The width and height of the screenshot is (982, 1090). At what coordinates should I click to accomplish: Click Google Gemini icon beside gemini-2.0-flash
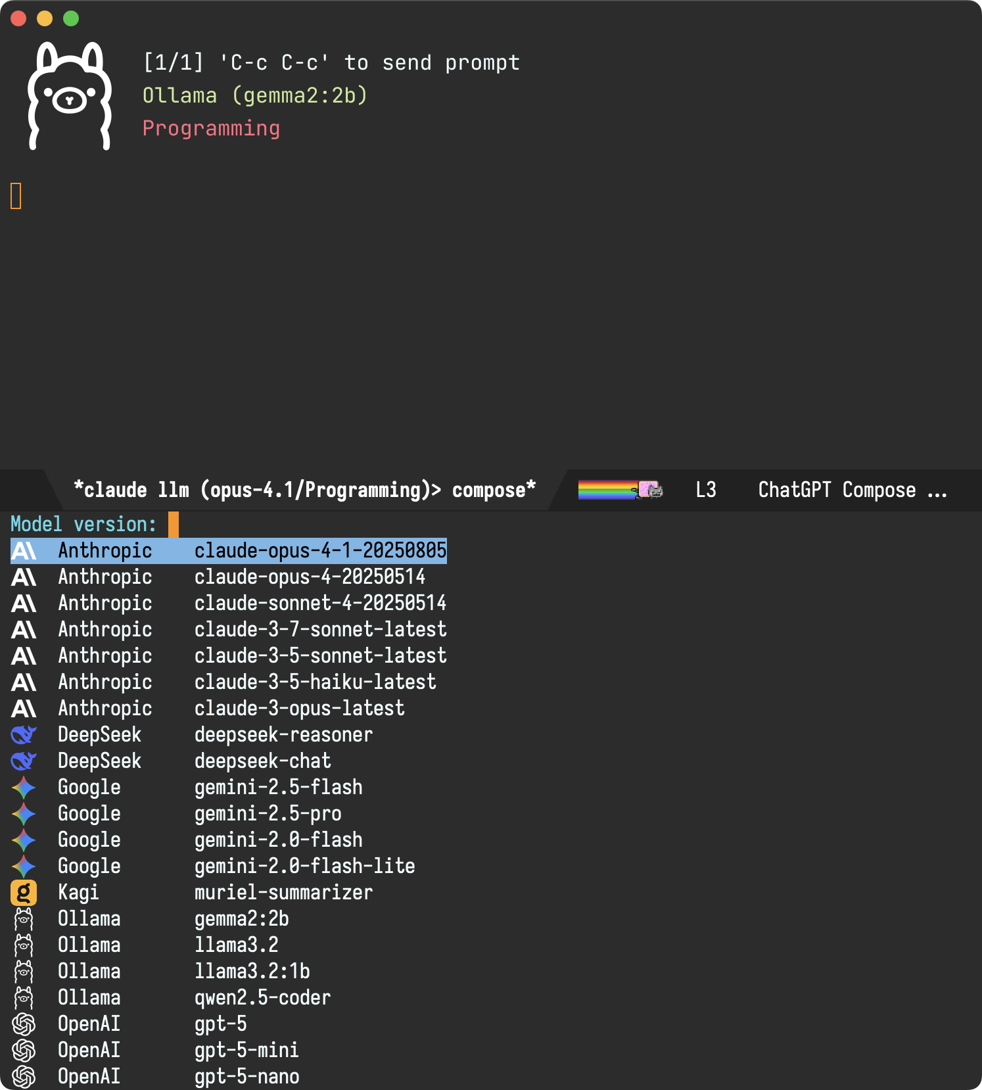tap(24, 840)
